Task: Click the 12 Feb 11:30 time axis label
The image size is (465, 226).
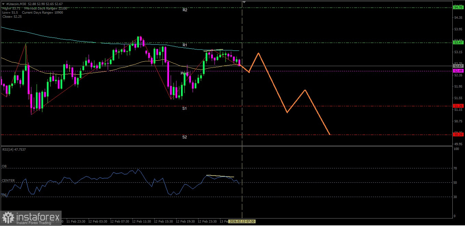Action: coord(141,221)
